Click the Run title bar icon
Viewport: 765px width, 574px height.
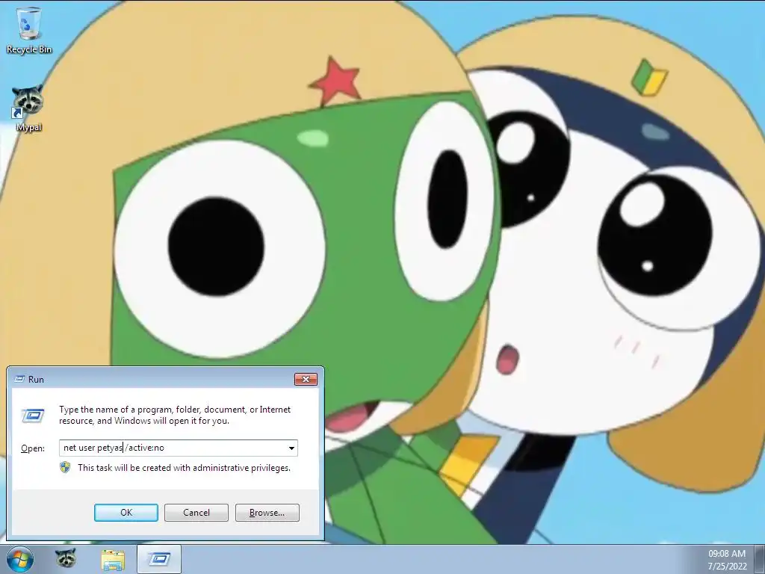pos(20,379)
